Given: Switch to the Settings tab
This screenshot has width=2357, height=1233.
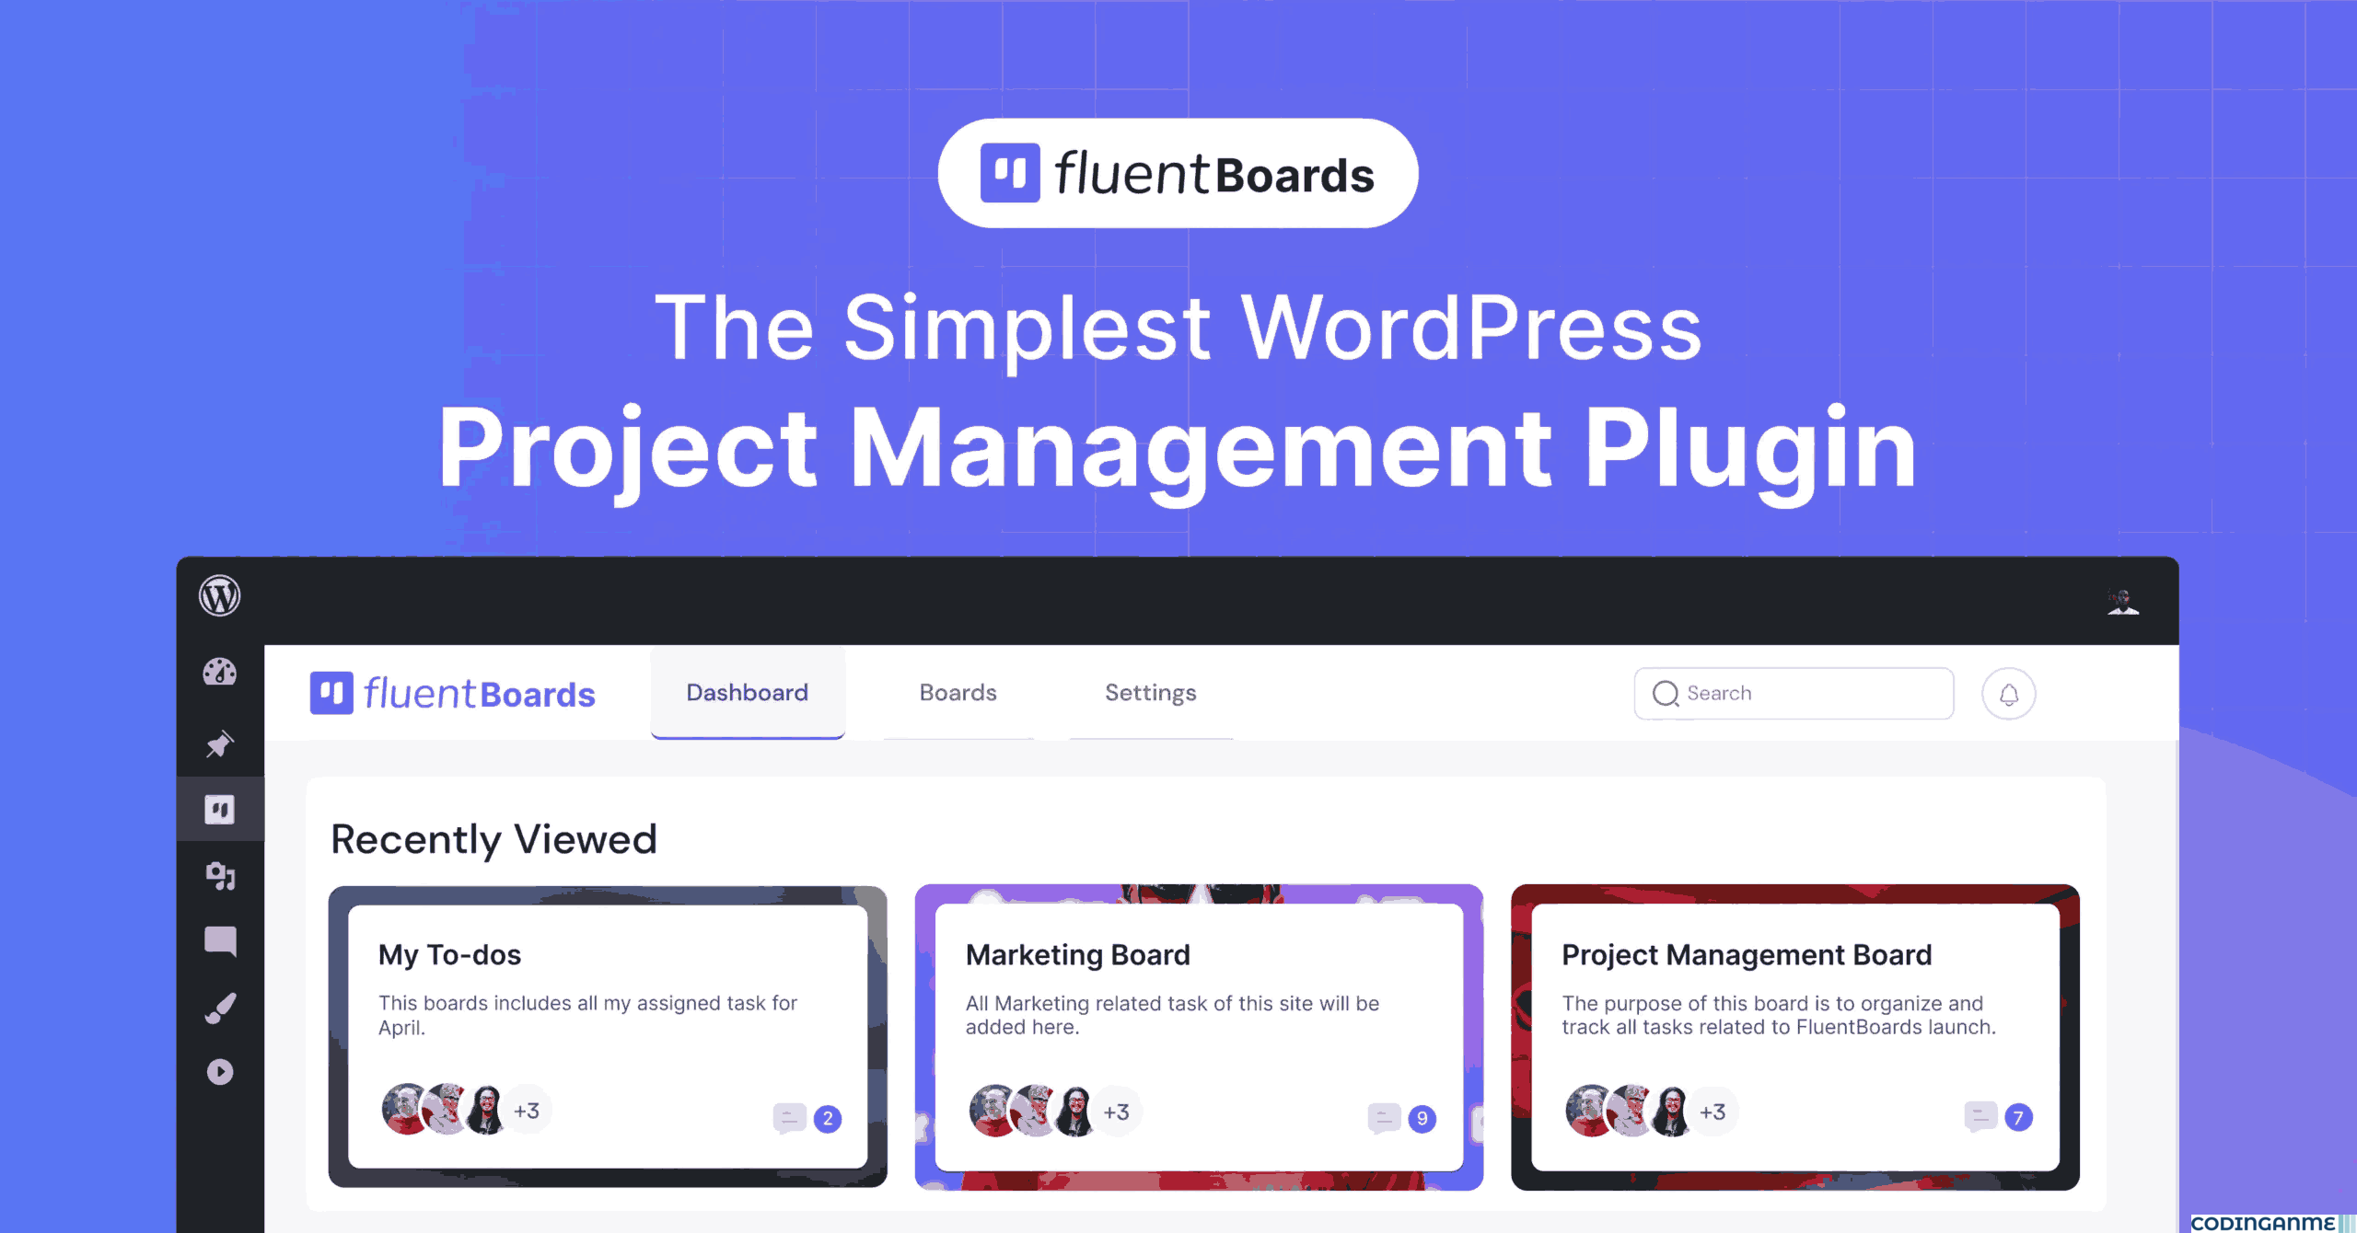Looking at the screenshot, I should click(x=1151, y=693).
